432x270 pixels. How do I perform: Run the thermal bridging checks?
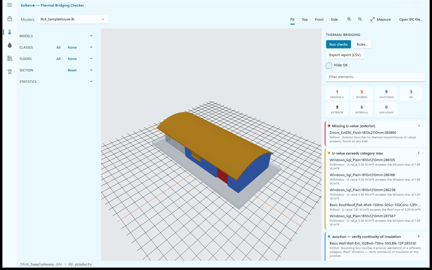coord(338,44)
